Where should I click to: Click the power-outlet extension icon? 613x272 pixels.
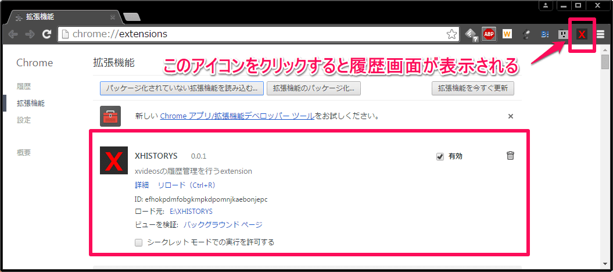pyautogui.click(x=563, y=34)
